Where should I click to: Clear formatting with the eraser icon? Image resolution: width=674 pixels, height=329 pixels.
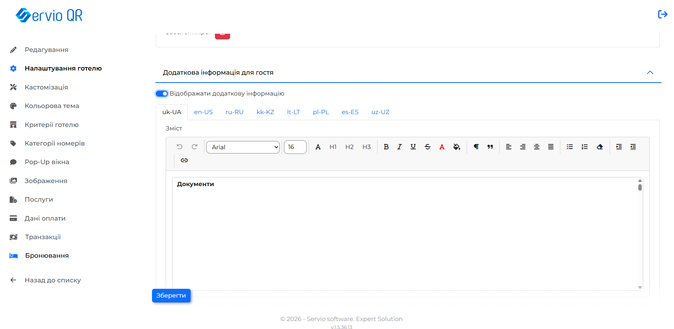coord(600,147)
